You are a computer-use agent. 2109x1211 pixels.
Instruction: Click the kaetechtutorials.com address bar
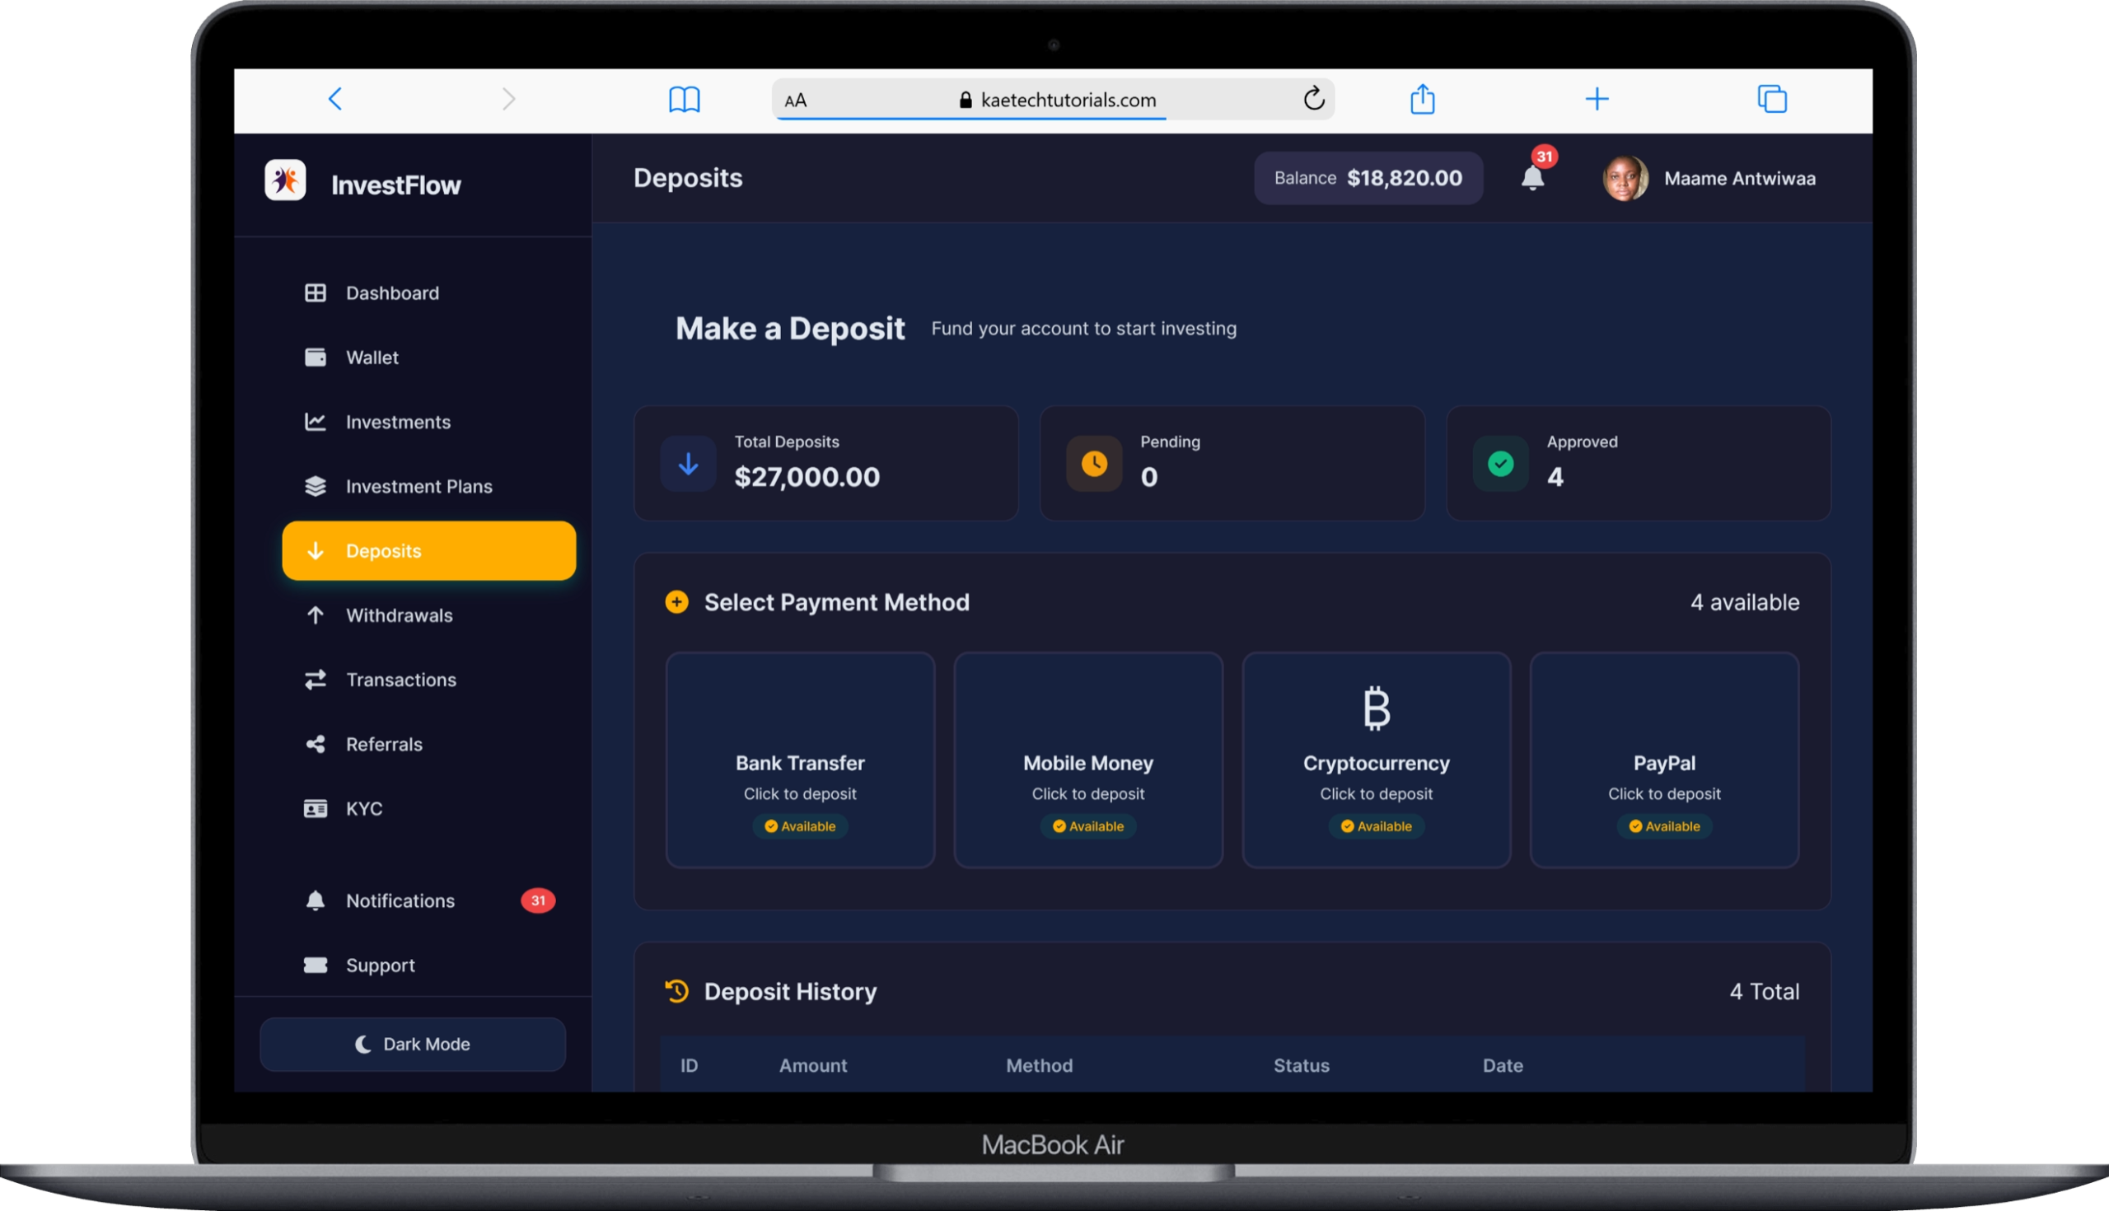1054,100
